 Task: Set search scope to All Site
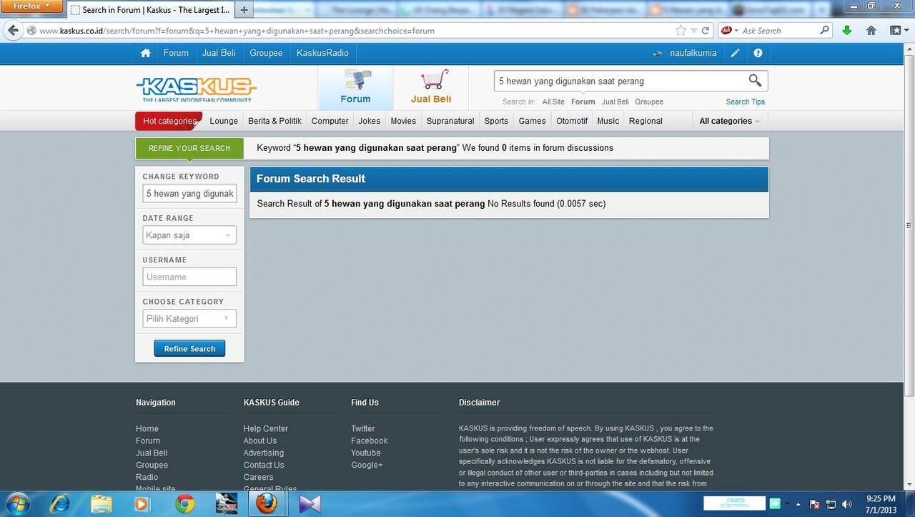coord(553,102)
